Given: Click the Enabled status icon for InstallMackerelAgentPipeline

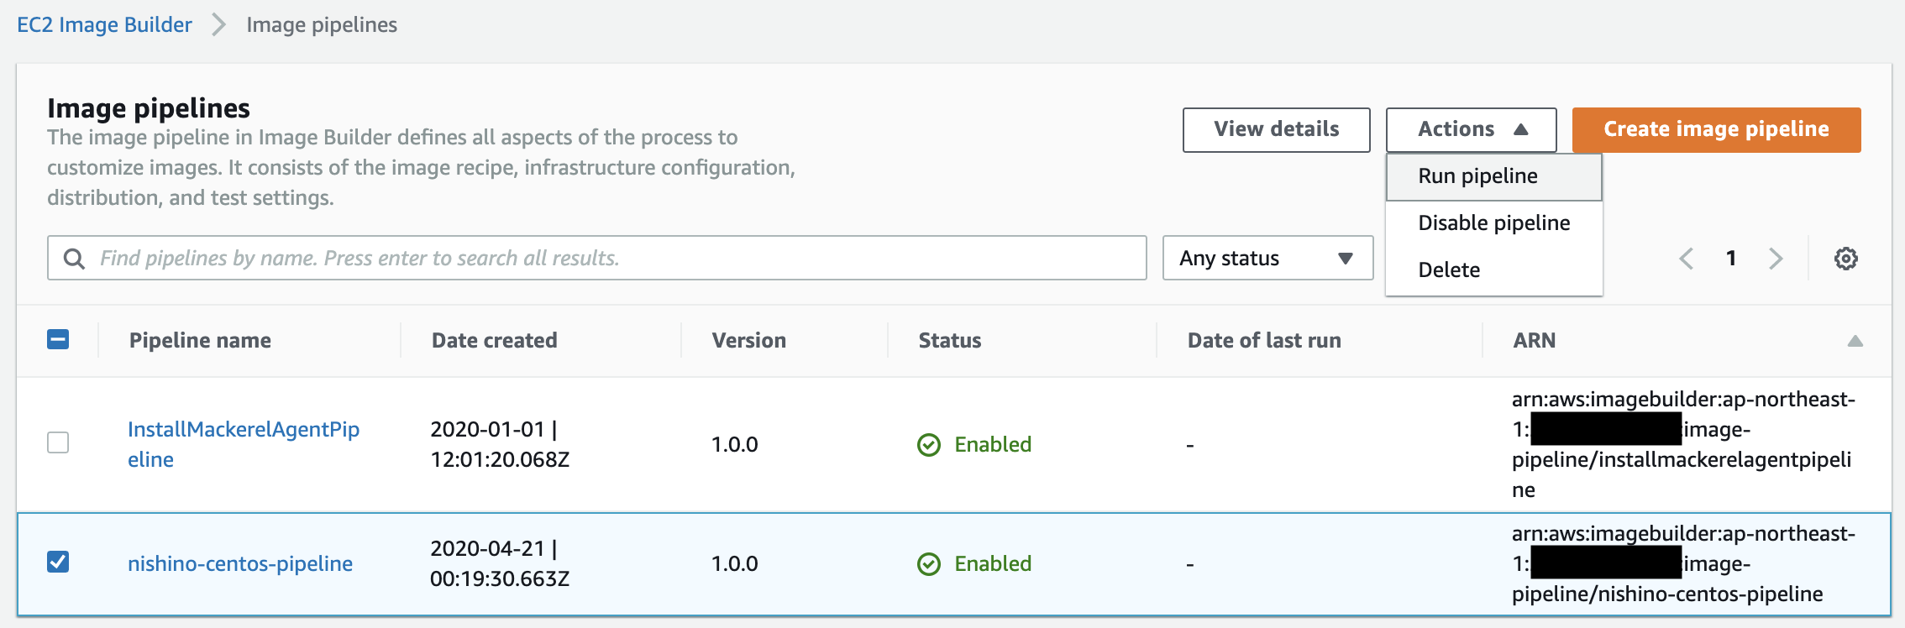Looking at the screenshot, I should [x=929, y=445].
